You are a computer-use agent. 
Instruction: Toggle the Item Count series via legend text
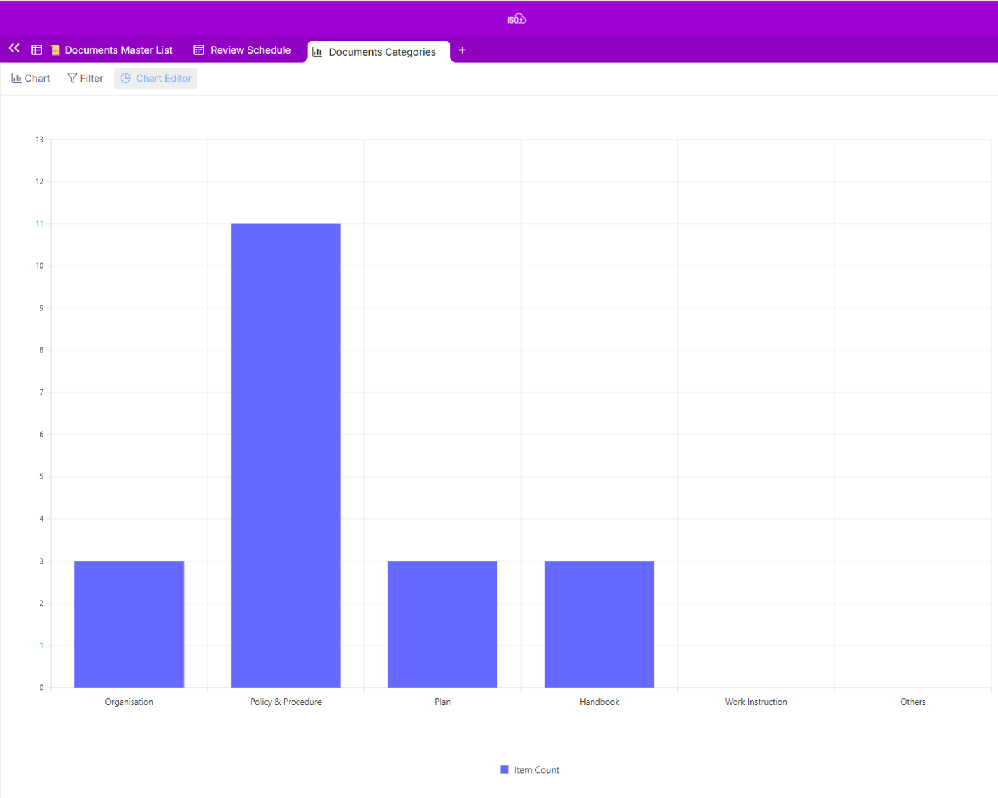click(x=536, y=770)
